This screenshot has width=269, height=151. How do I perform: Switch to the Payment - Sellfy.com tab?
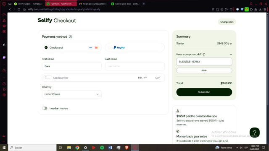pyautogui.click(x=61, y=4)
